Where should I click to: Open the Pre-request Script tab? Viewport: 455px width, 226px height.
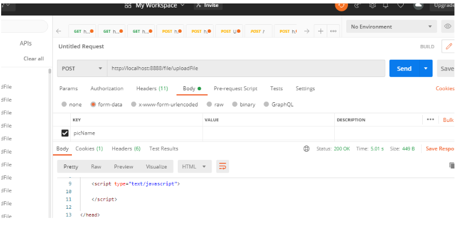235,89
